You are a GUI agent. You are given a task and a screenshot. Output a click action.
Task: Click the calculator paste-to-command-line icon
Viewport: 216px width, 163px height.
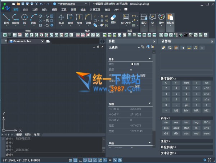pyautogui.click(x=176, y=48)
